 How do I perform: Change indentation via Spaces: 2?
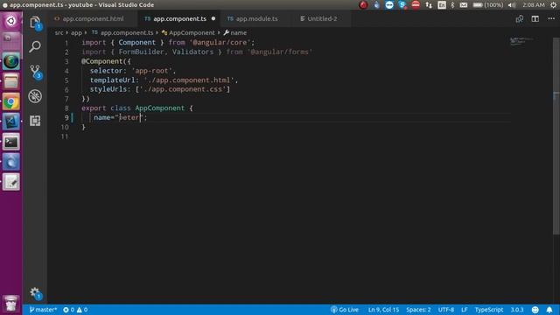[x=418, y=310]
